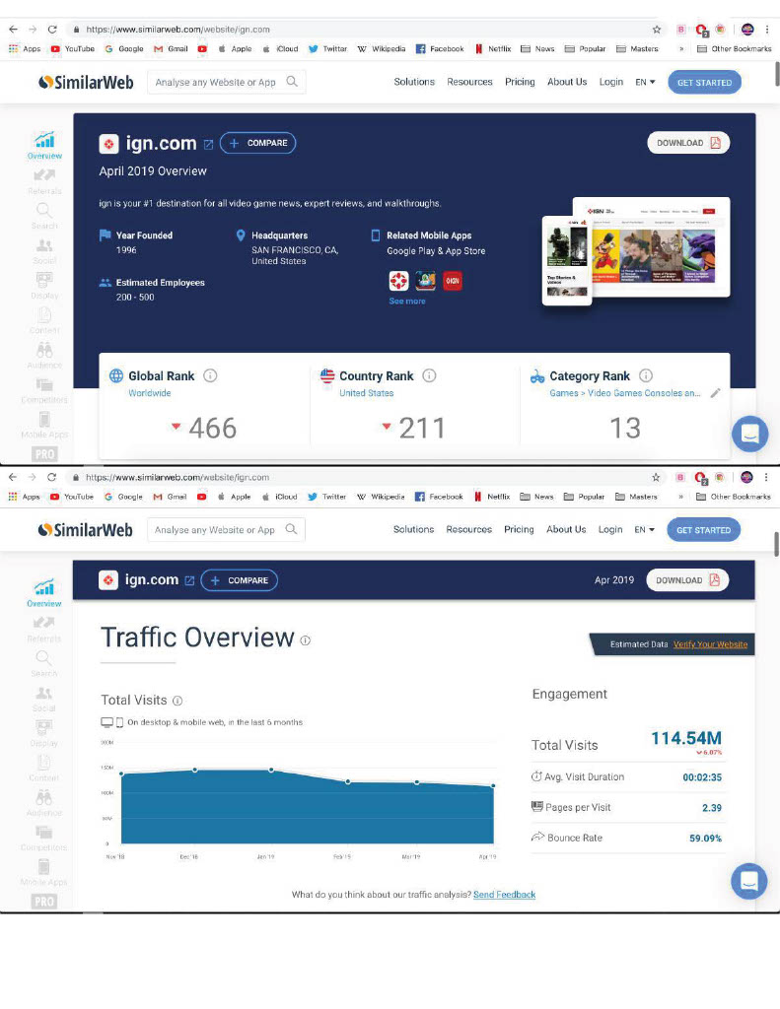780x1009 pixels.
Task: Click info icon beside chart's Total Visits label
Action: 177,701
